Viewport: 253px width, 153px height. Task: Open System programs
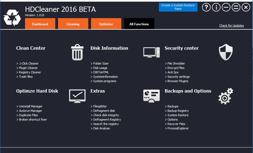(x=103, y=81)
